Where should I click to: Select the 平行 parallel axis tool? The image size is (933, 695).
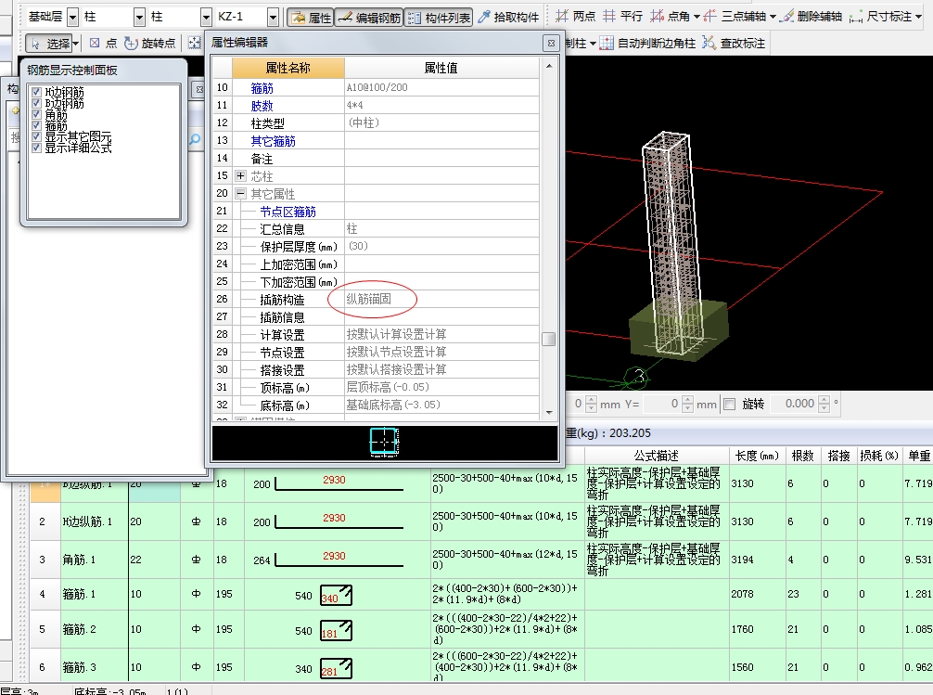[x=622, y=17]
